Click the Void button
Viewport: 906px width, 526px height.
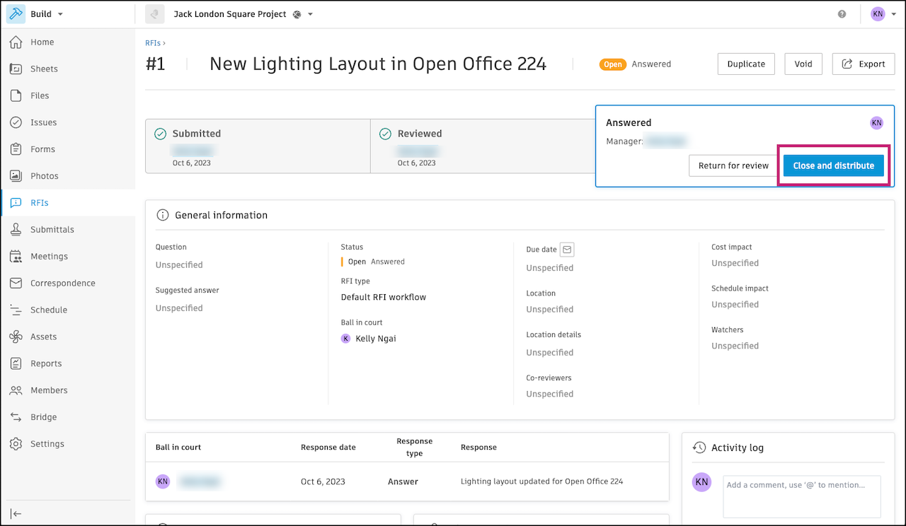click(x=803, y=64)
